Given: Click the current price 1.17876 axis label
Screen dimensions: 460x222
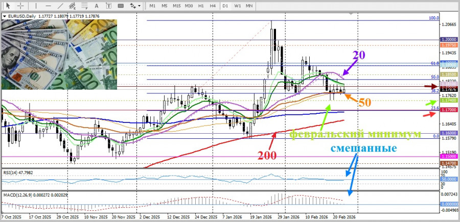Looking at the screenshot, I should pyautogui.click(x=449, y=90).
